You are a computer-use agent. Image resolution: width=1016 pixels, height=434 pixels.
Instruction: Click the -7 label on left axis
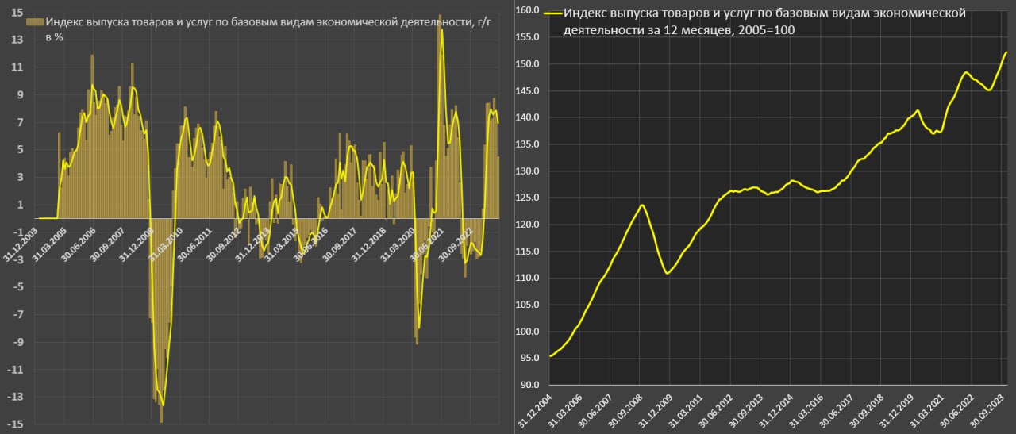click(17, 314)
